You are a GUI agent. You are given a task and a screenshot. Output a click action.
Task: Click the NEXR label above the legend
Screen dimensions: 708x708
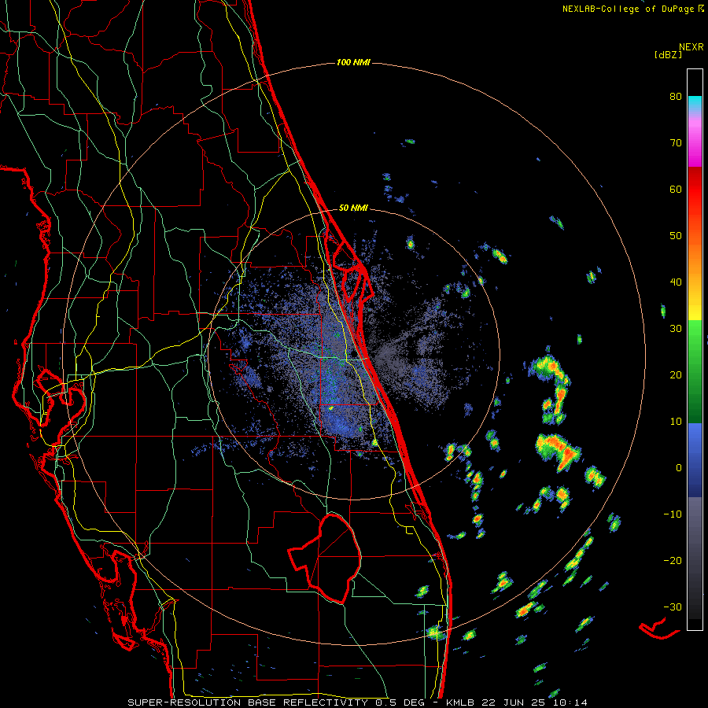pos(691,47)
